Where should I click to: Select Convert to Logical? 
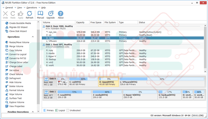coord(16,54)
